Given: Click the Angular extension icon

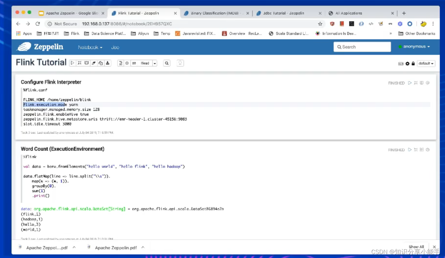Looking at the screenshot, I should (332, 24).
